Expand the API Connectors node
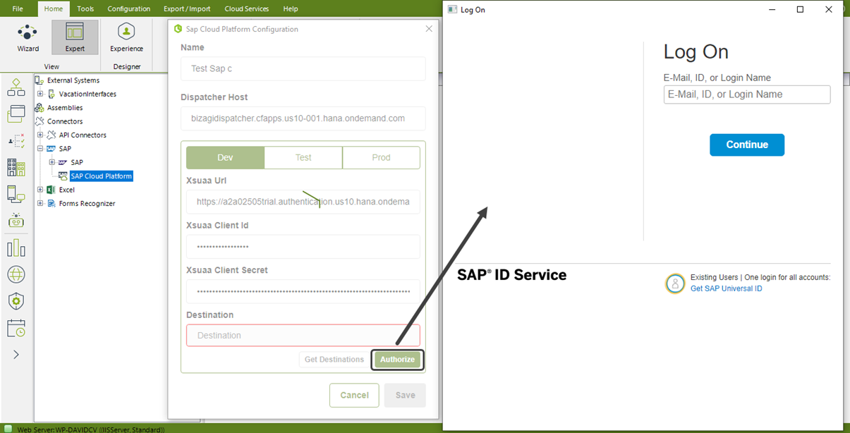 coord(40,135)
